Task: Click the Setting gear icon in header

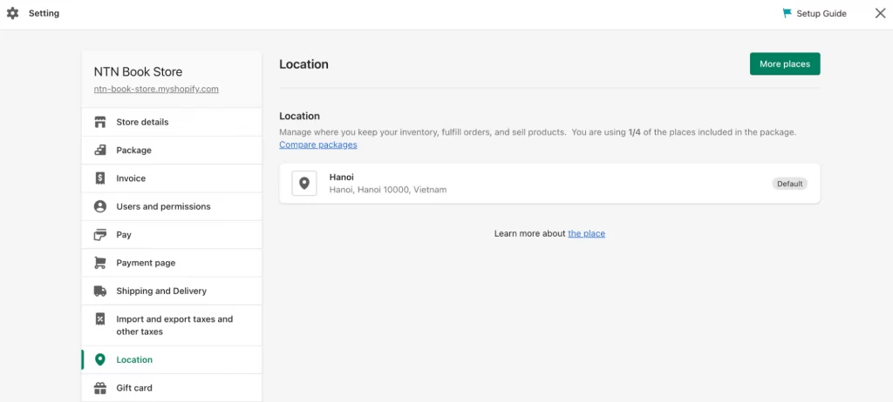Action: 12,13
